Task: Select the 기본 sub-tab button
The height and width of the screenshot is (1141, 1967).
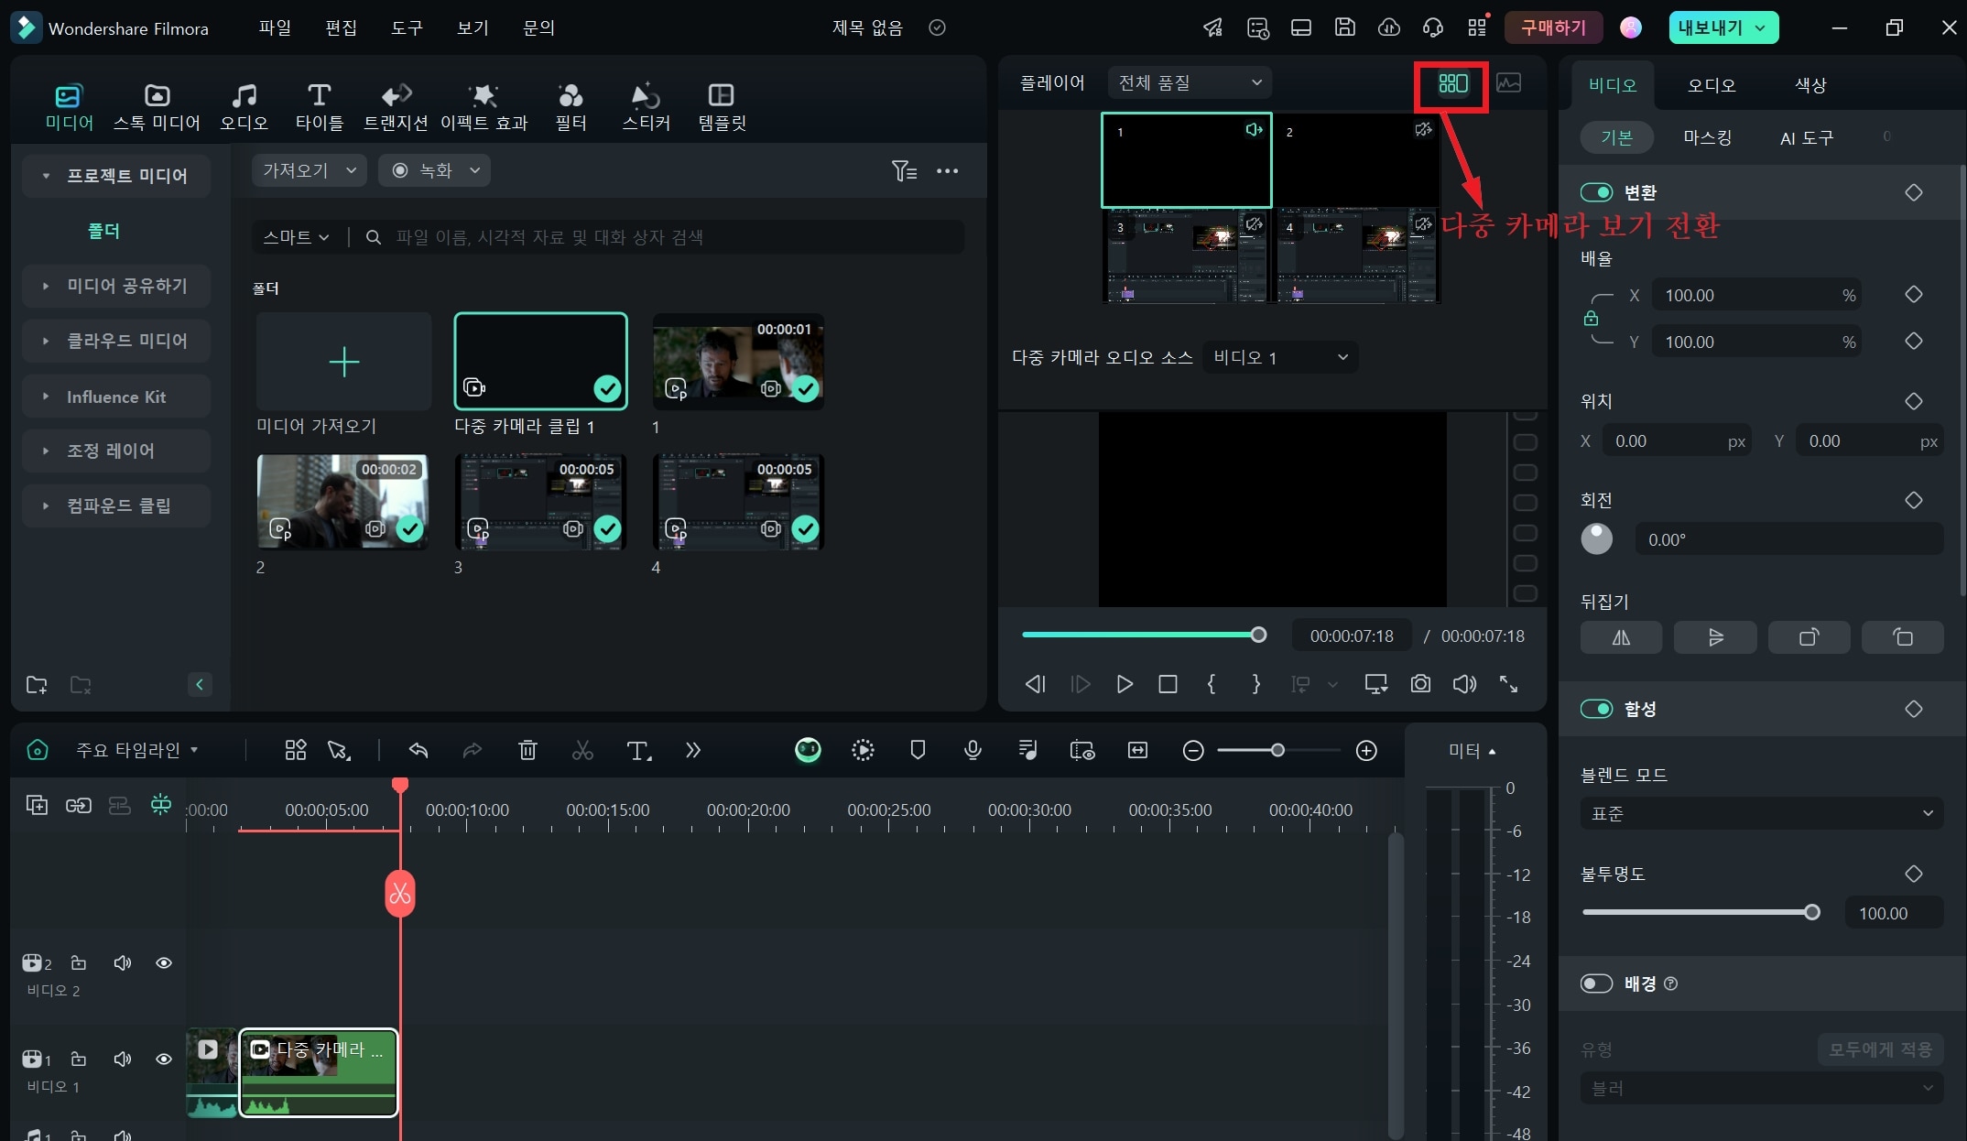Action: pos(1616,137)
